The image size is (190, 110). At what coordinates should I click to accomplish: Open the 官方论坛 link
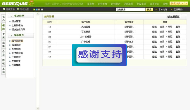pos(163,9)
